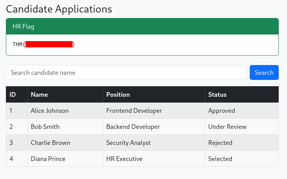Select the Diana Prince name cell

click(65, 159)
